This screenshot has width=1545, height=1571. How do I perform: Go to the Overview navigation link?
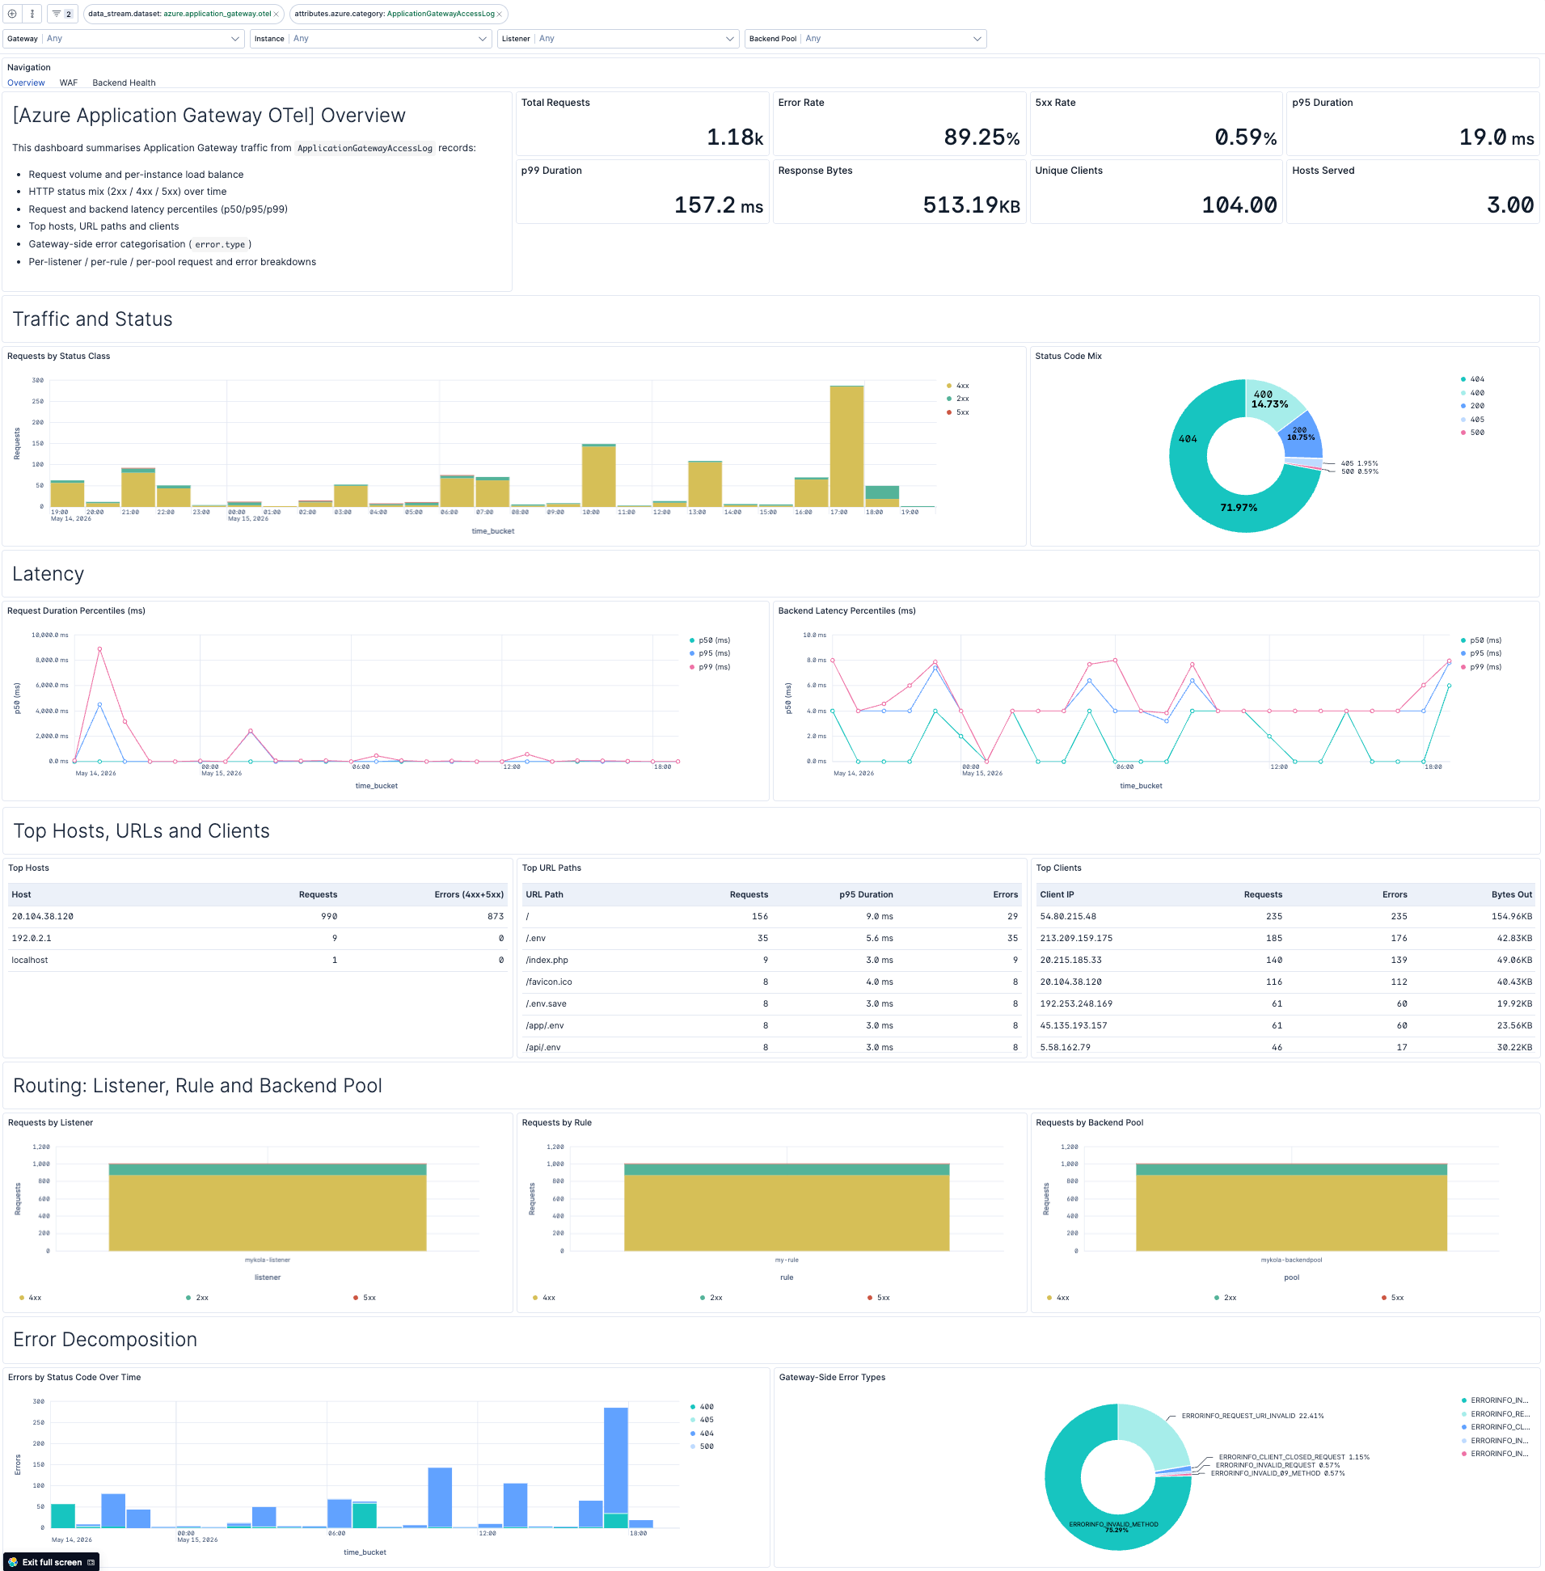[26, 82]
